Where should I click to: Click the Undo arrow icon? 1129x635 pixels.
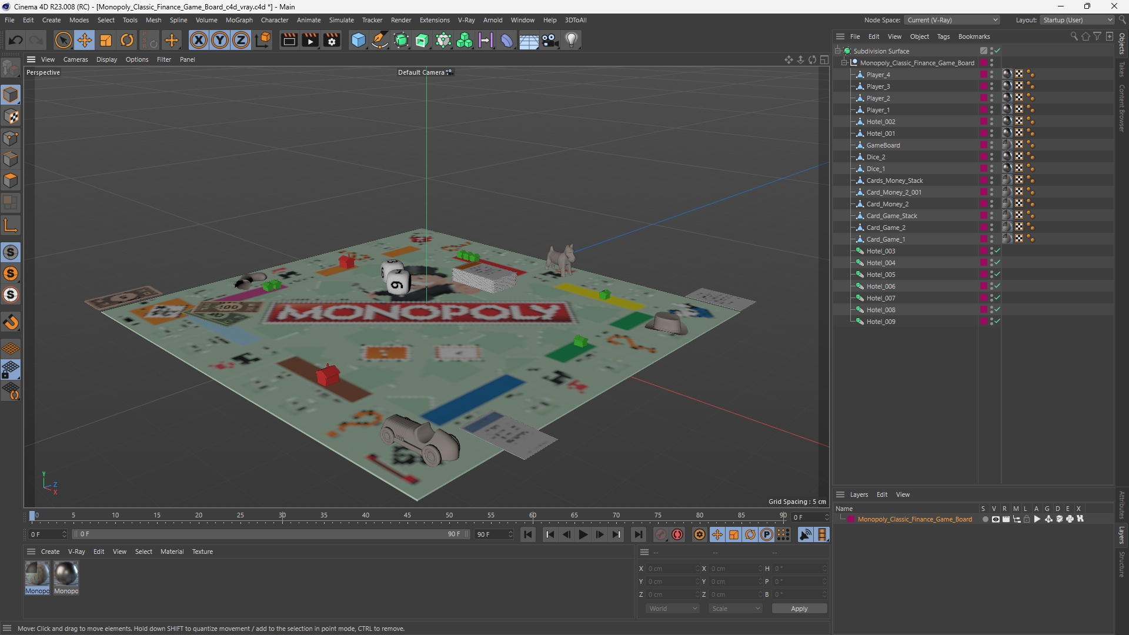(x=16, y=40)
